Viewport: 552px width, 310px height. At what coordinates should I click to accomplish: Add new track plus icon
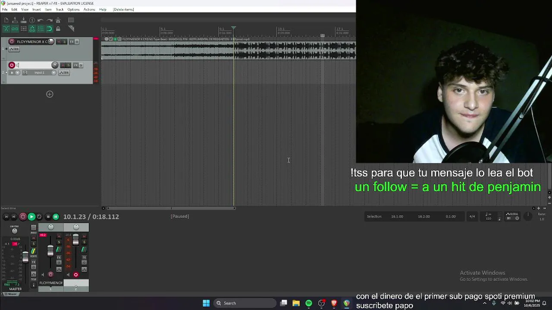pyautogui.click(x=50, y=94)
